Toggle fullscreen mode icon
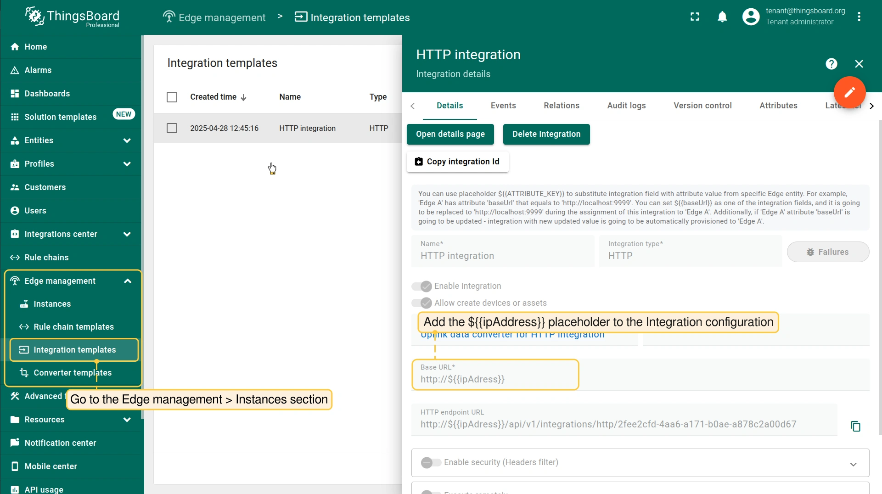The image size is (882, 494). [695, 17]
